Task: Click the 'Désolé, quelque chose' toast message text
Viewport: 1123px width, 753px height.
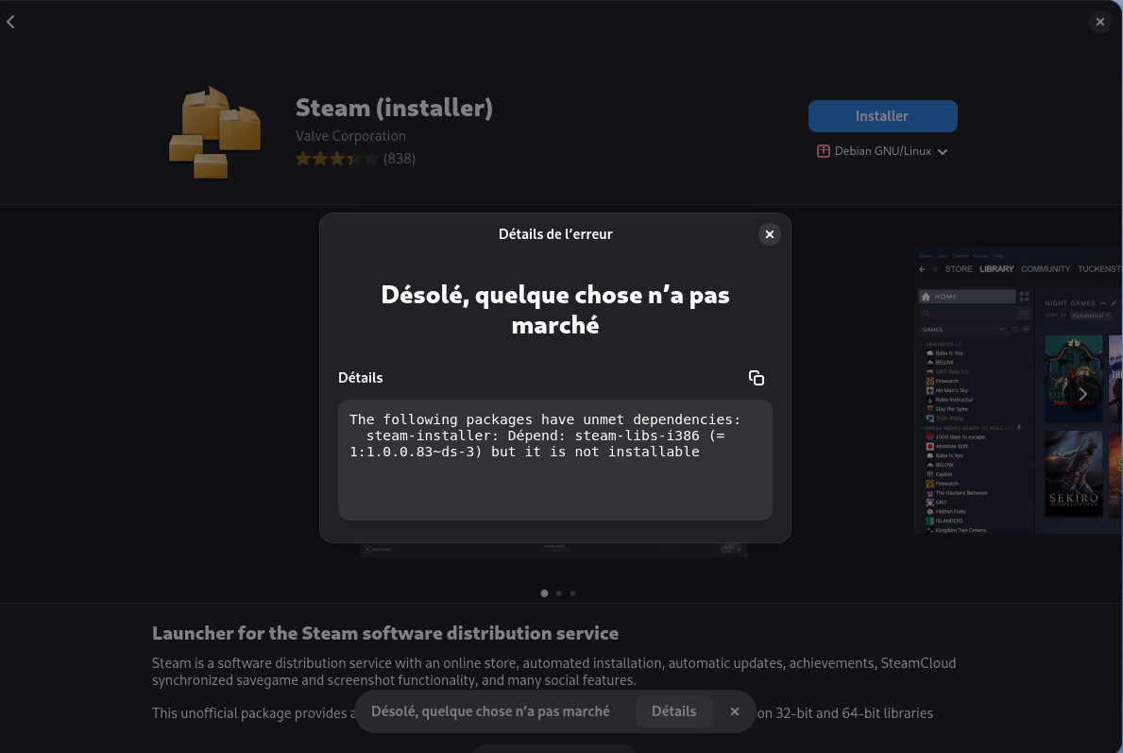Action: (490, 711)
